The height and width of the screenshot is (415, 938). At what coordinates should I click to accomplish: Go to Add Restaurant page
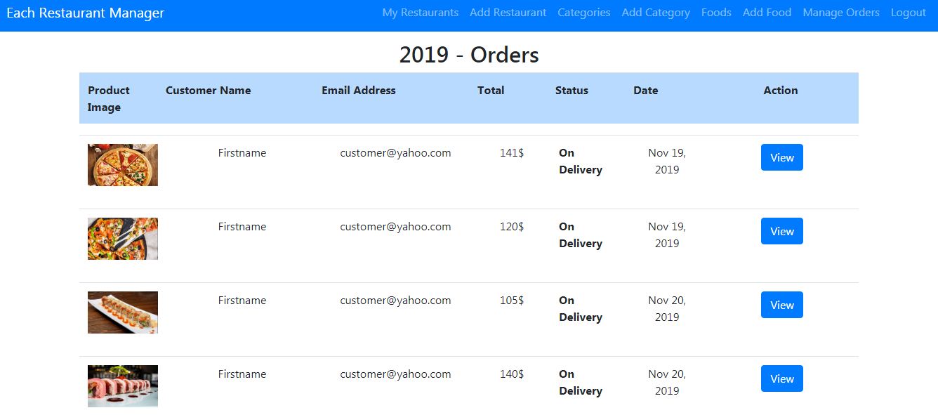[508, 13]
